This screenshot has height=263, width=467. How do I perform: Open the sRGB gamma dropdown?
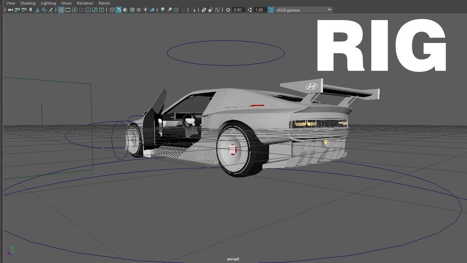[304, 10]
